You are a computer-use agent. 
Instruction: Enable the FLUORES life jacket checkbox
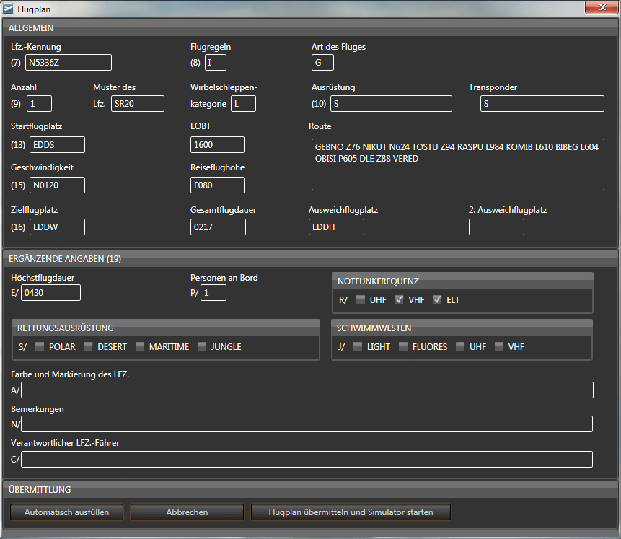pos(402,346)
